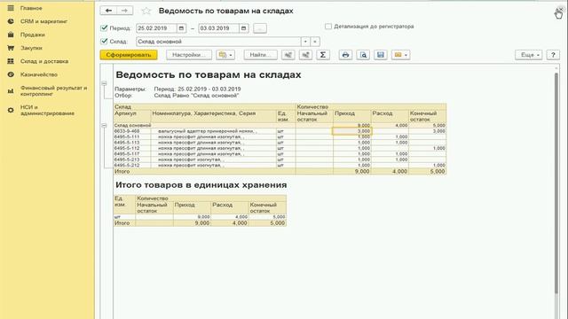Click the Артикул column header
This screenshot has height=319, width=568.
tap(132, 116)
